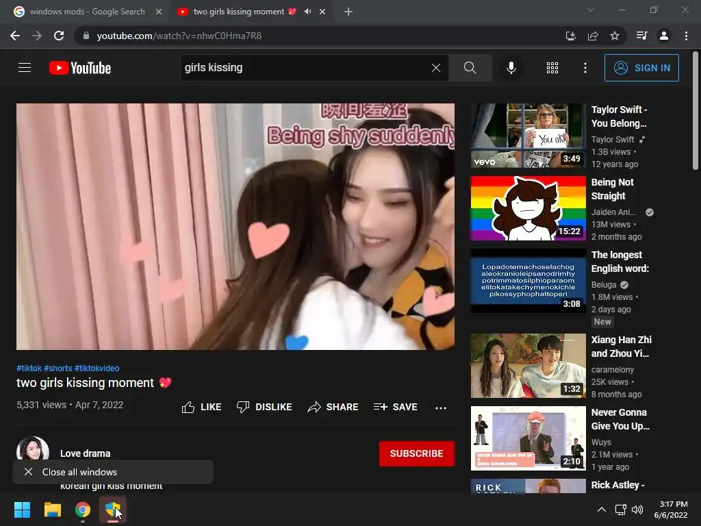Open The longest English word thumbnail

528,281
